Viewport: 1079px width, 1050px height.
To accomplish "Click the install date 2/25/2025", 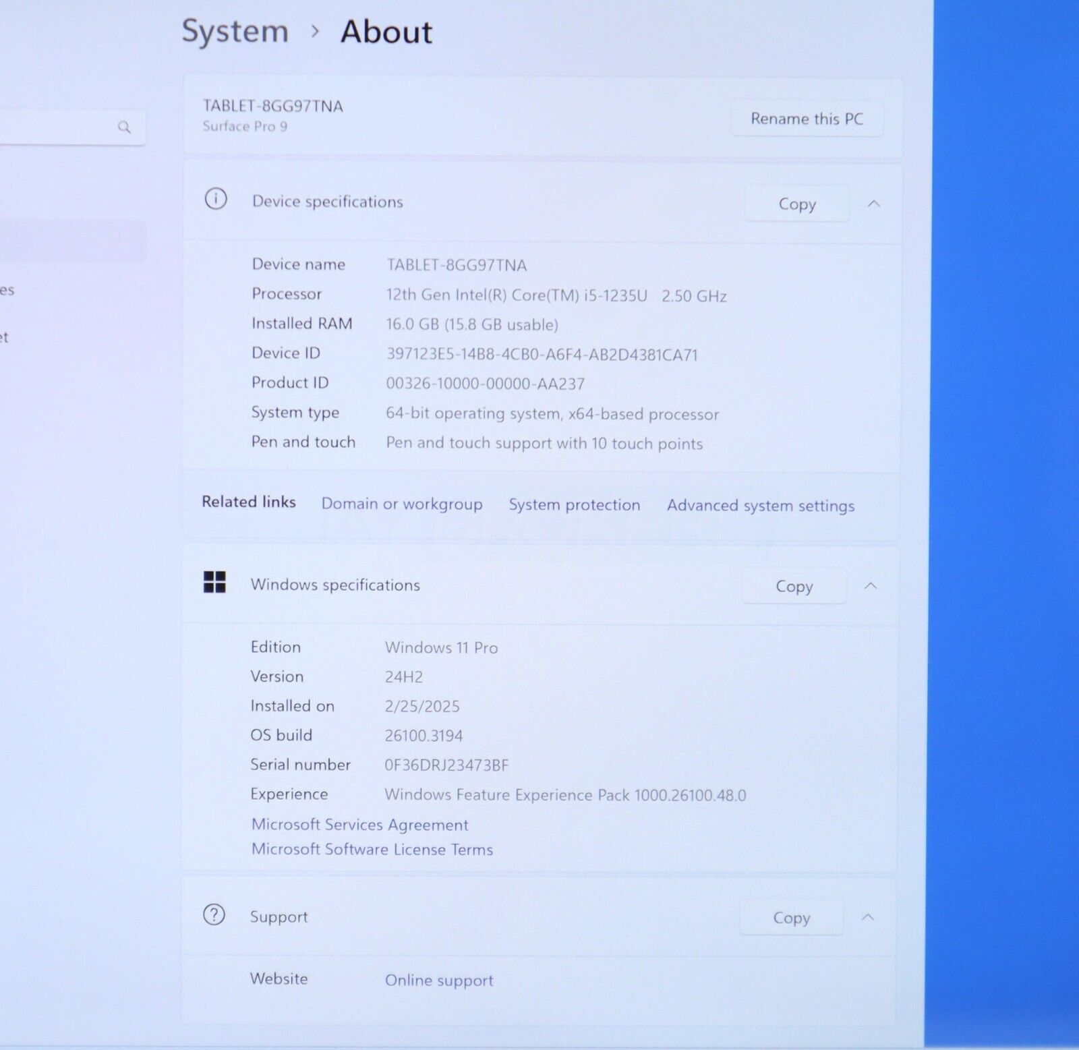I will (x=422, y=706).
